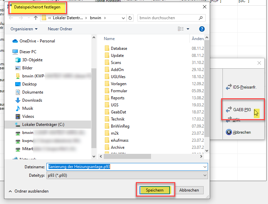Click the up one level arrow
The image size is (268, 204).
click(x=35, y=18)
